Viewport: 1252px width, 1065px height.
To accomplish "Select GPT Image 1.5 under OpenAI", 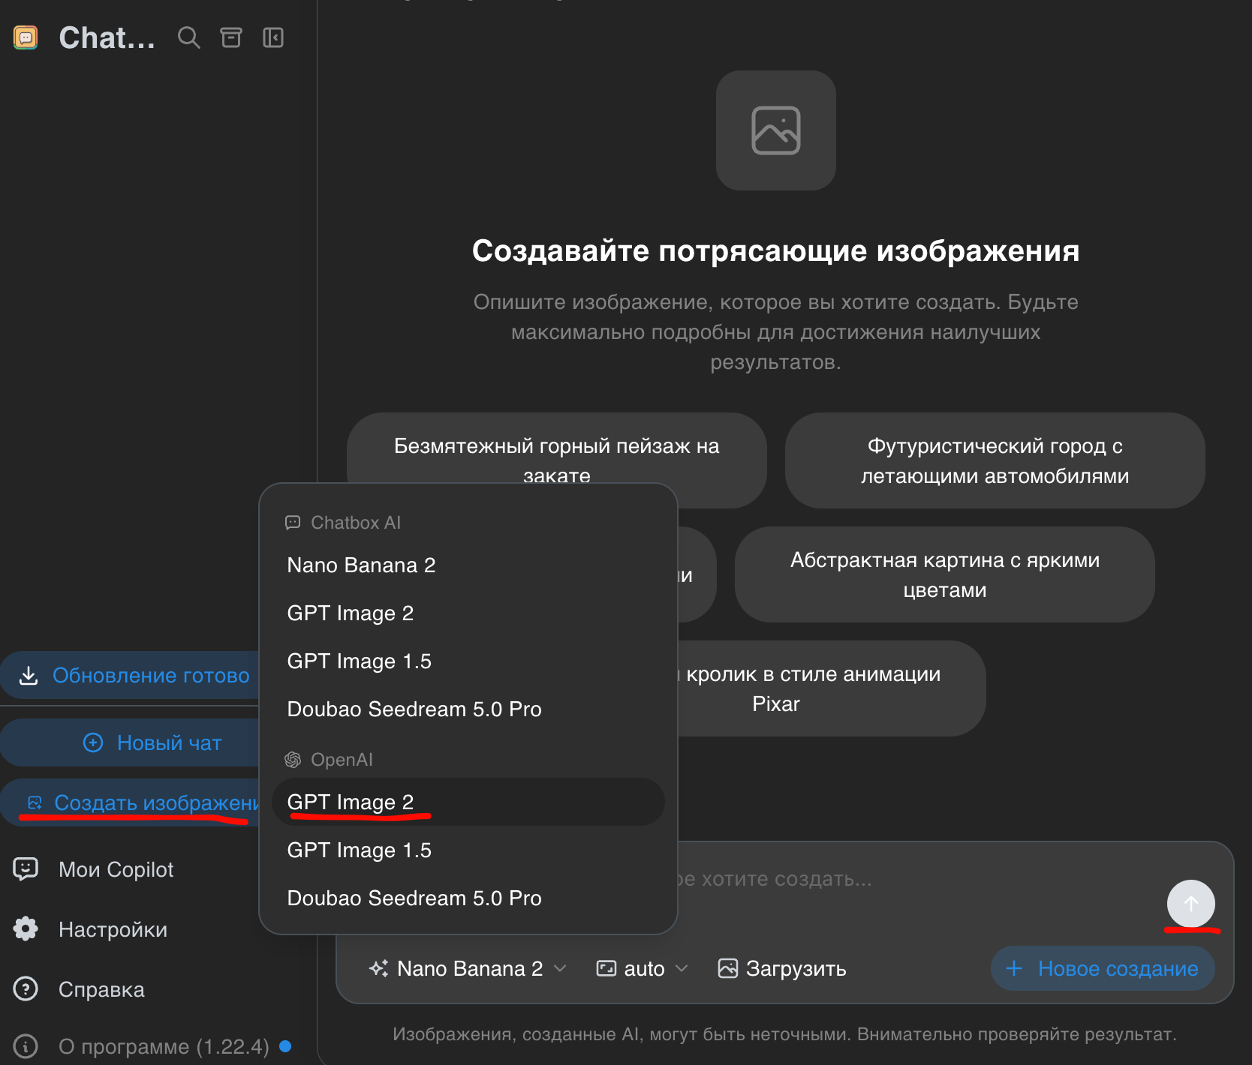I will click(x=468, y=850).
